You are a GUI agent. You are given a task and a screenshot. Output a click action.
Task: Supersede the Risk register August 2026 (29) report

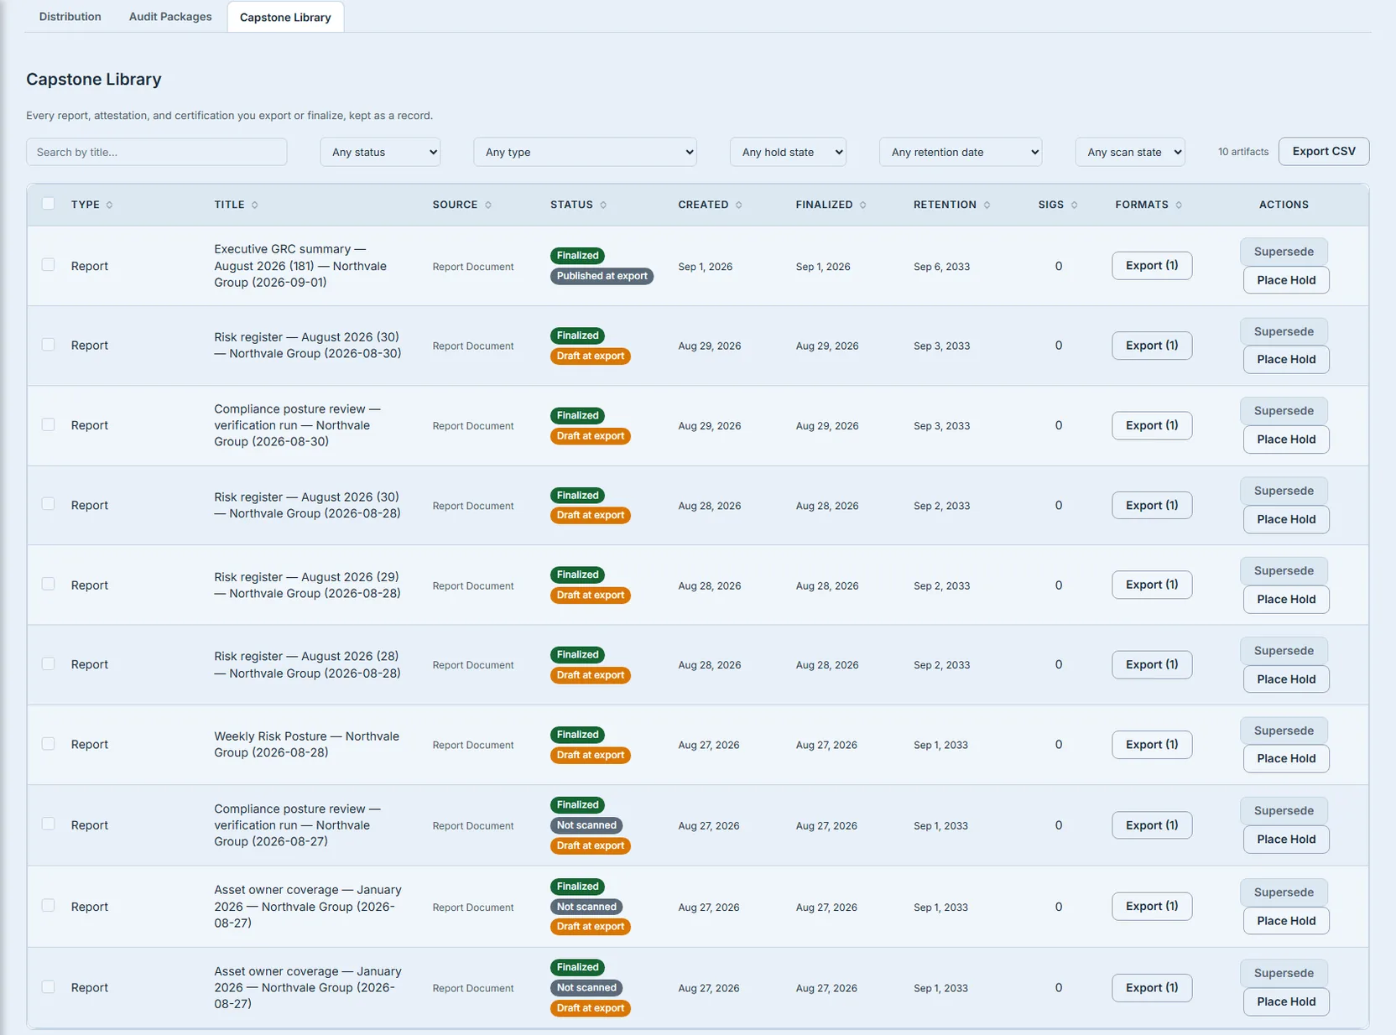coord(1284,571)
